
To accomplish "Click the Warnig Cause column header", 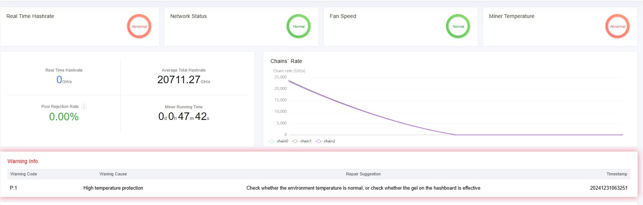I will coord(113,174).
